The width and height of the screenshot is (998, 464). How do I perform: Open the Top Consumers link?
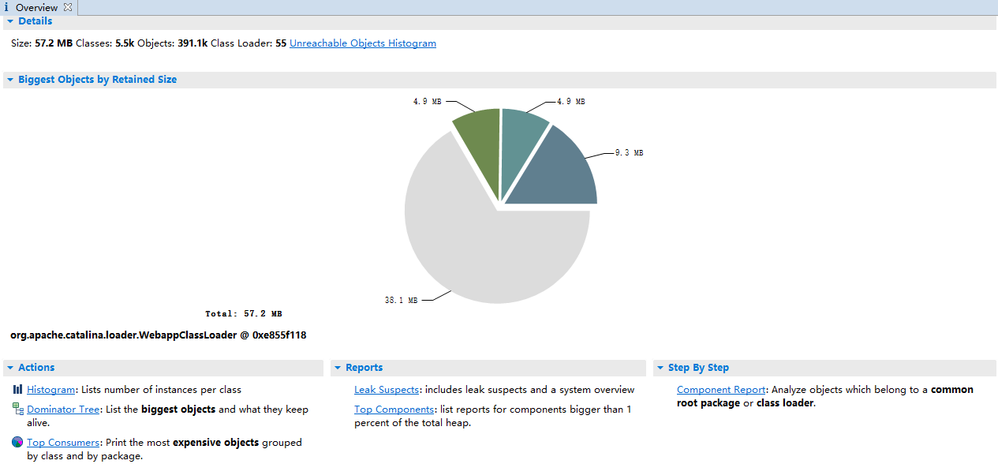click(63, 443)
